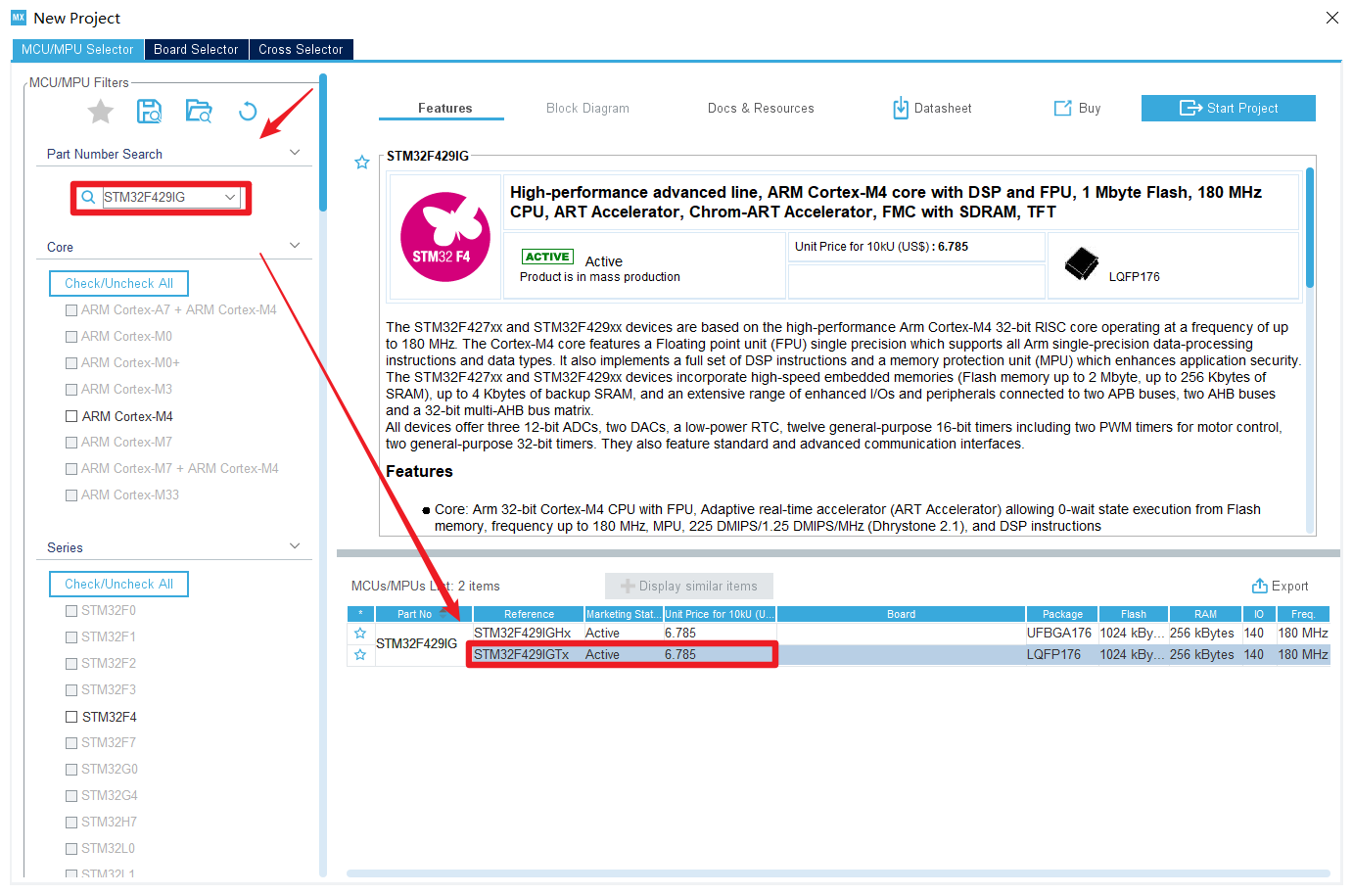1353x895 pixels.
Task: Sort by the Freq. column header
Action: [1303, 614]
